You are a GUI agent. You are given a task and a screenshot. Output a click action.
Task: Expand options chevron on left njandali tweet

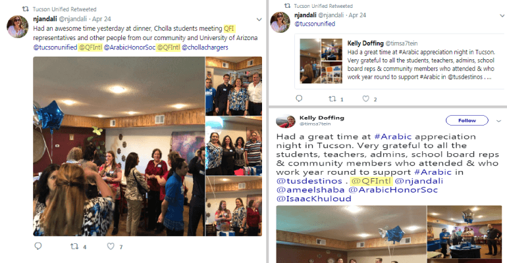(259, 19)
